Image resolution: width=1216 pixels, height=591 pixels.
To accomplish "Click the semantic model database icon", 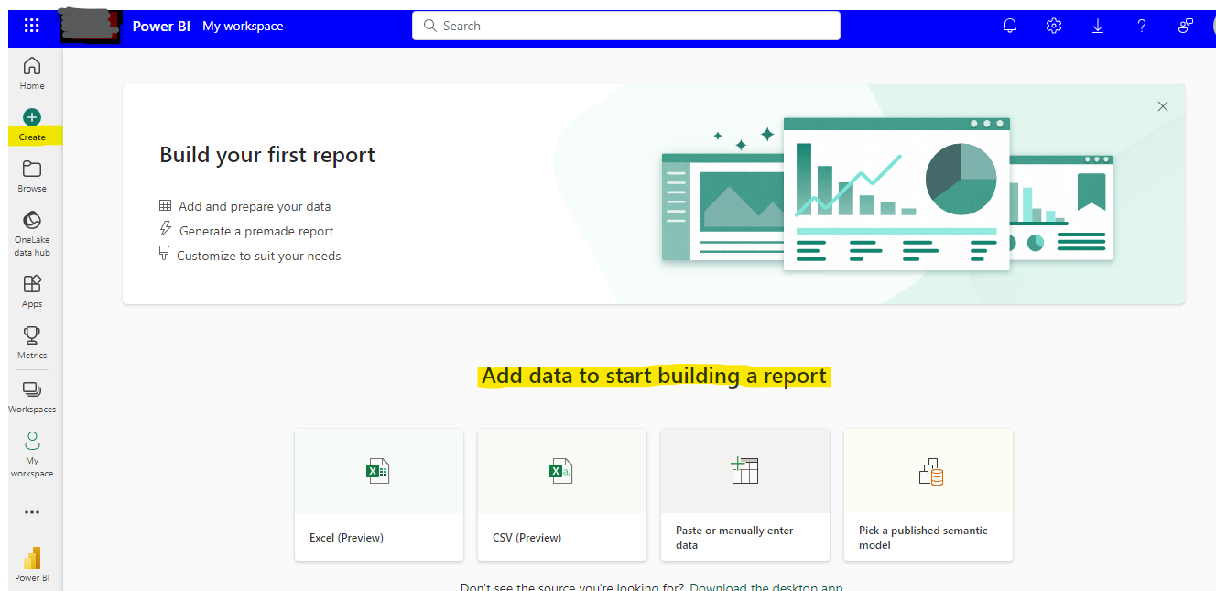I will click(x=930, y=471).
